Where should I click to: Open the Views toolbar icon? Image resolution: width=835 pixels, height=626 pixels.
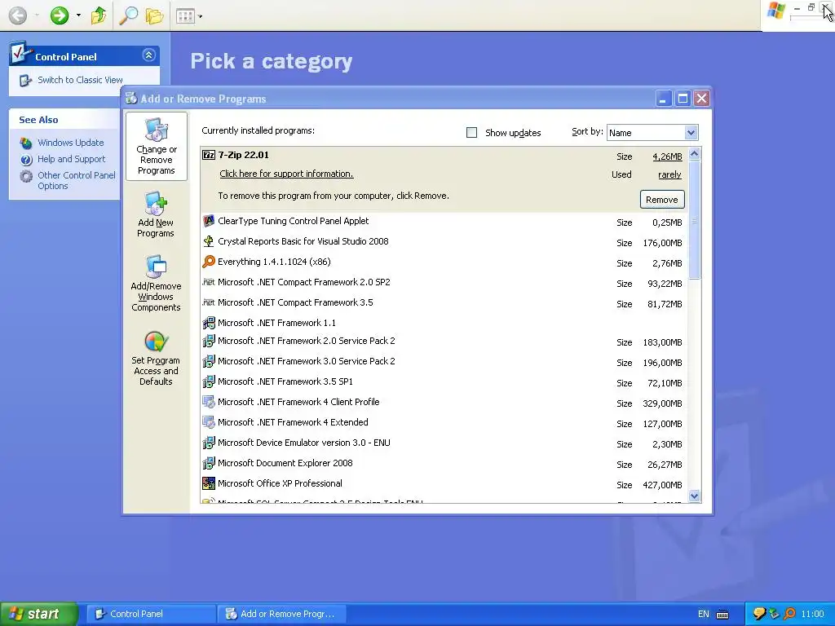(x=185, y=16)
